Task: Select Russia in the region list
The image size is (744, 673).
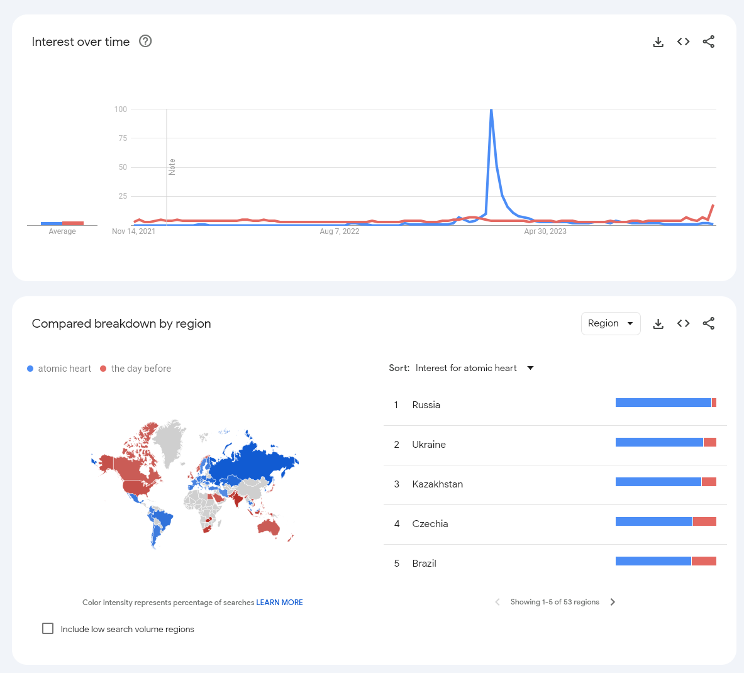Action: 426,405
